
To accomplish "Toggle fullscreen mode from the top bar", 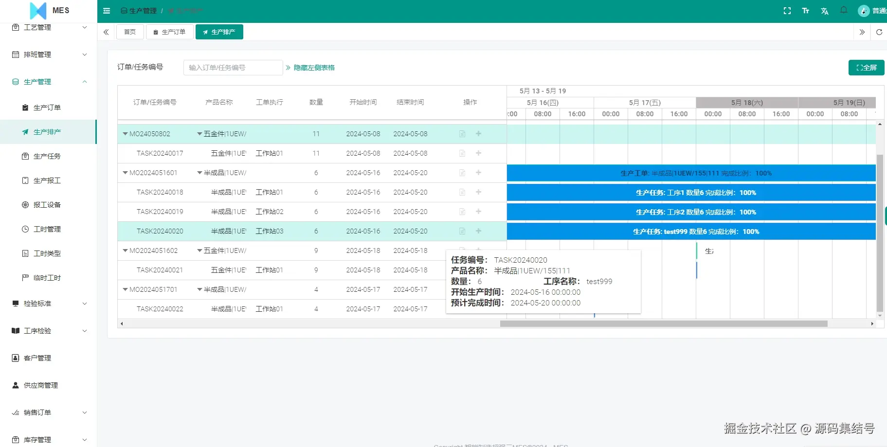I will 787,10.
